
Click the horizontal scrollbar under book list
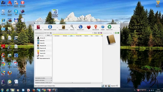72,83
